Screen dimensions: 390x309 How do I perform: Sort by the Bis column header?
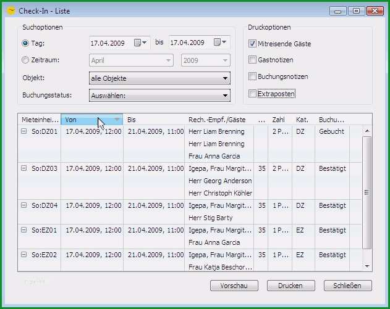pyautogui.click(x=154, y=120)
